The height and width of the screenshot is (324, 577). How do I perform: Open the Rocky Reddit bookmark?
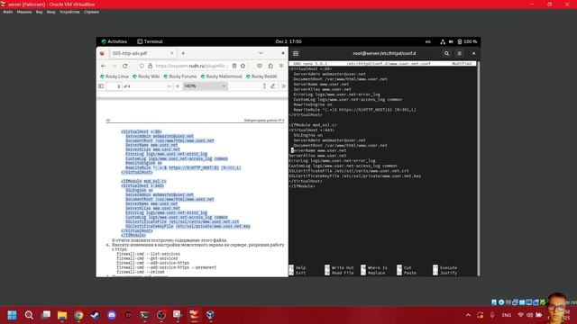coord(261,76)
